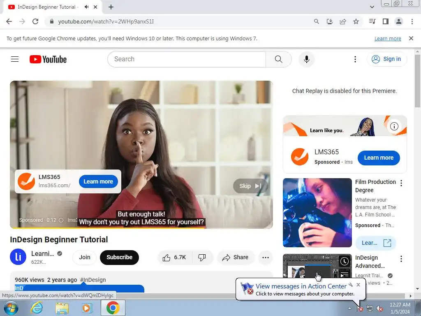Dislike the video

[202, 258]
